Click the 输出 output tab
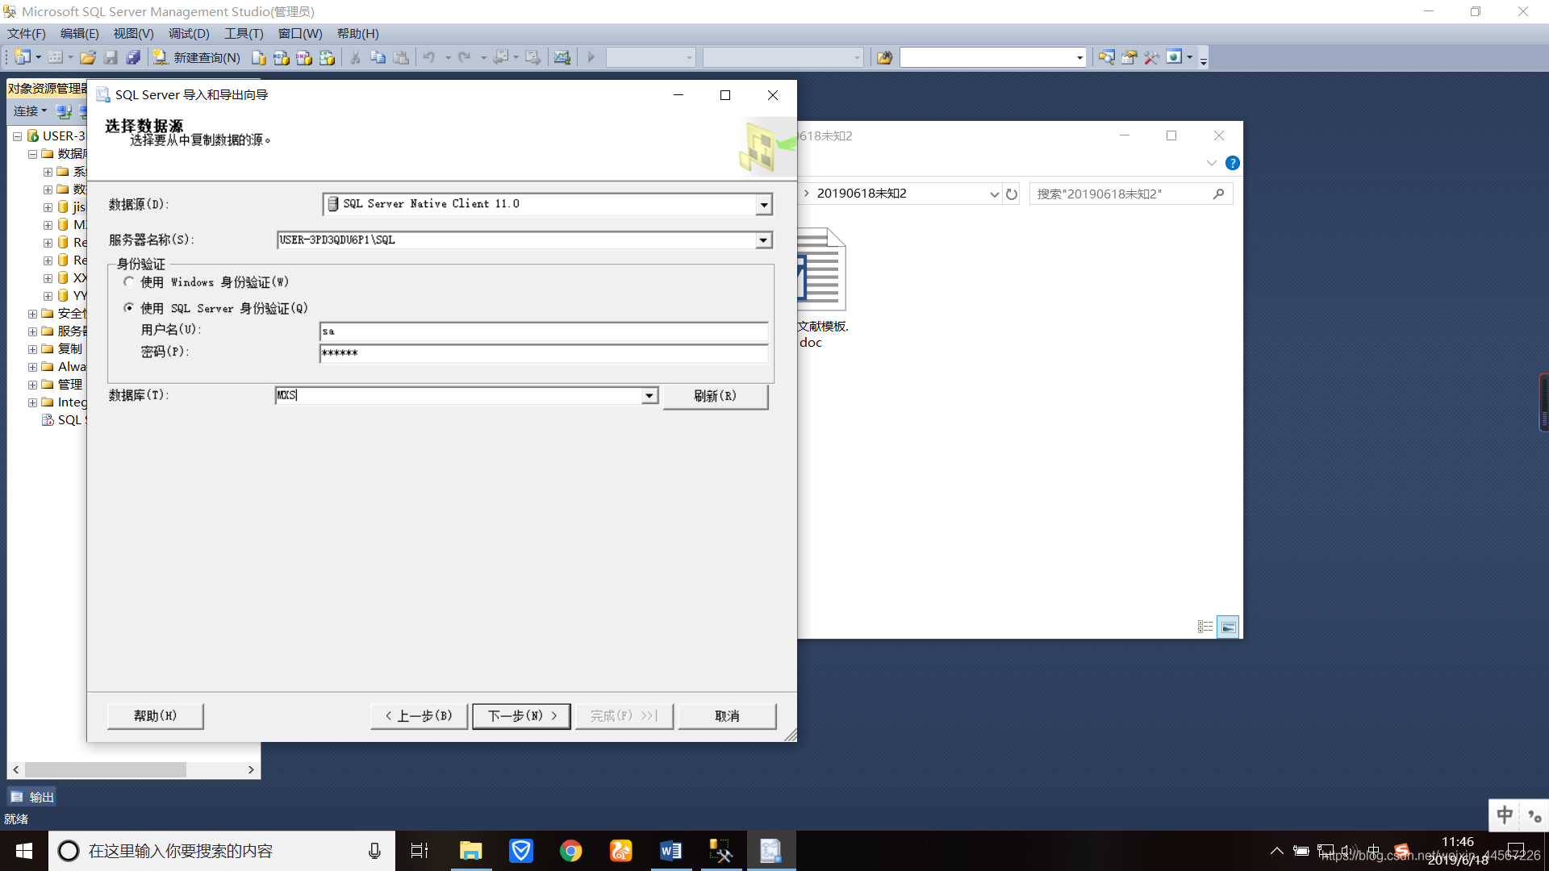This screenshot has width=1549, height=871. click(32, 797)
